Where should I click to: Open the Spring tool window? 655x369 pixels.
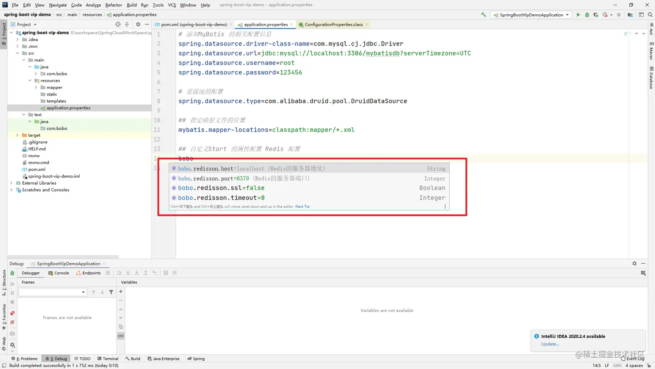pyautogui.click(x=196, y=359)
